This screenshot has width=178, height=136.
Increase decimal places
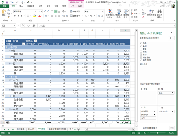[x=99, y=16]
